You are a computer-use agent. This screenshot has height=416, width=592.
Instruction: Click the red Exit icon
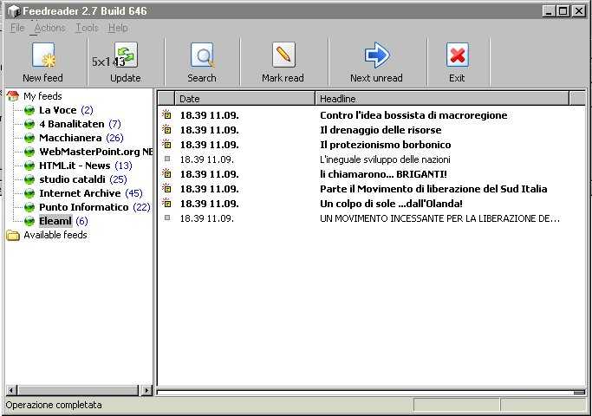457,55
